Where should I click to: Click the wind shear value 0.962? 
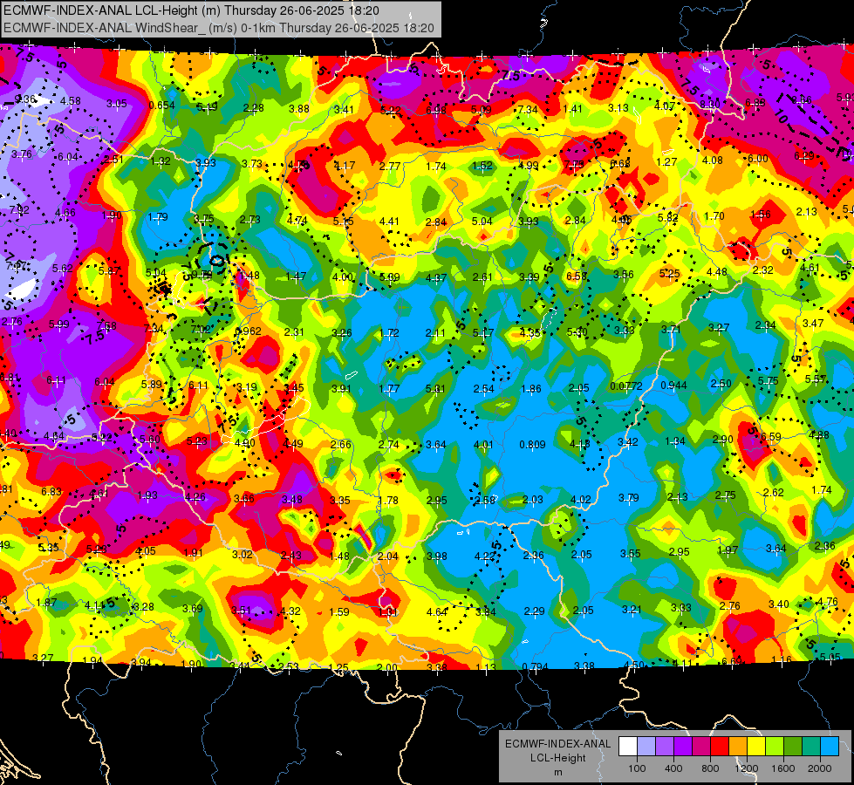[248, 331]
